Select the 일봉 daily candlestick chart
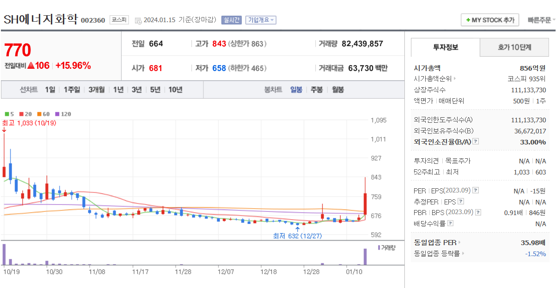 click(x=296, y=90)
